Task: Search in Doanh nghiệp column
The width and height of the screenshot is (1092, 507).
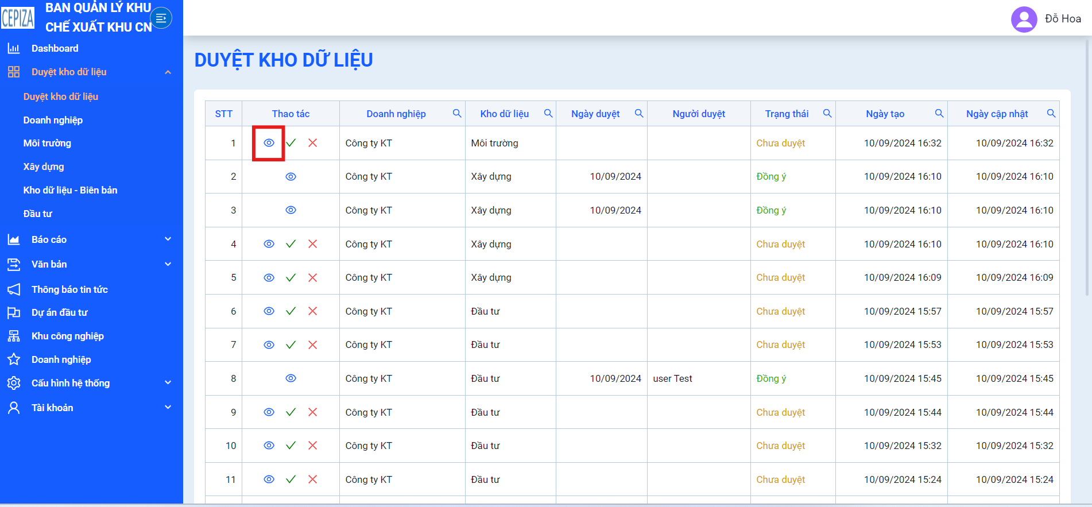Action: tap(457, 113)
